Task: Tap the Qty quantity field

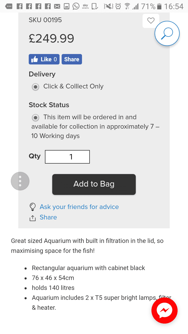Action: (x=67, y=157)
